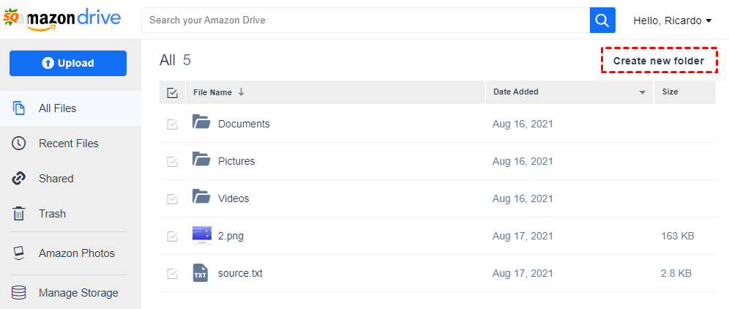The height and width of the screenshot is (309, 729).
Task: Go to All Files in sidebar
Action: click(57, 108)
